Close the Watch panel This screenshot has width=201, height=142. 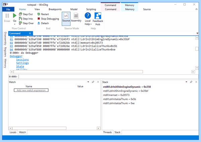98,82
